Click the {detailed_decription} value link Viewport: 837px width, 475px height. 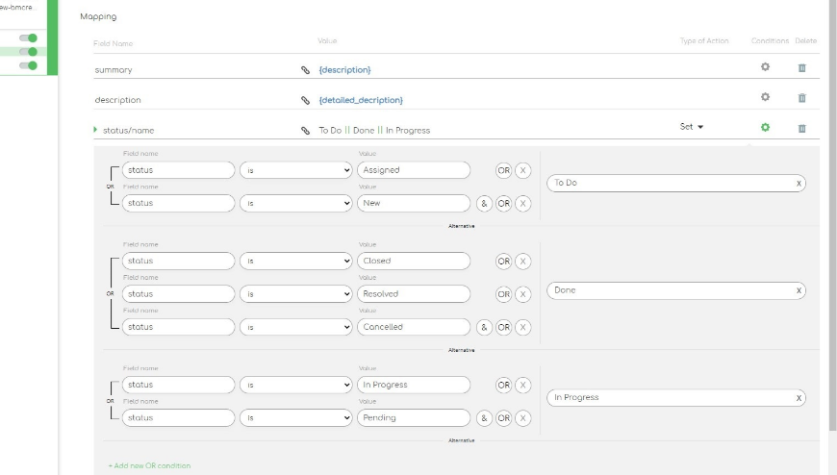point(361,100)
